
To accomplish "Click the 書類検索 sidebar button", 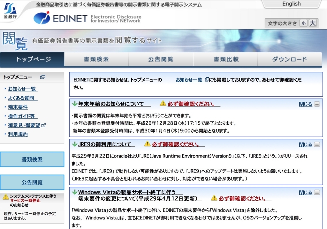I will pos(32,159).
